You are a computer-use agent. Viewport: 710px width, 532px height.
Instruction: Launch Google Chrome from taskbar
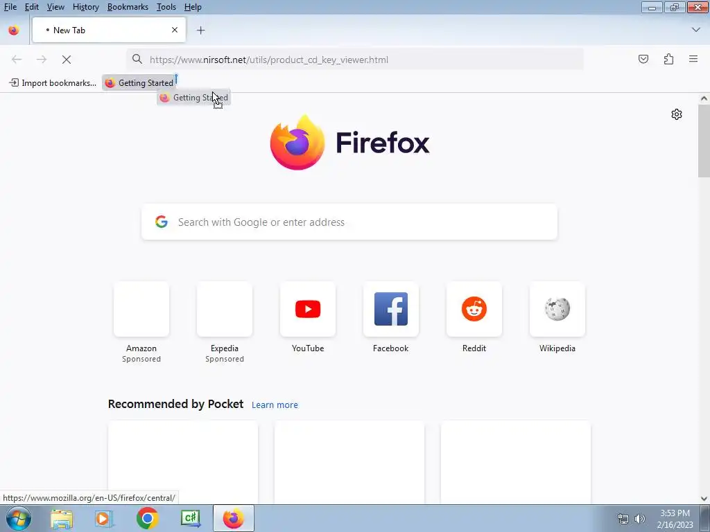pos(147,518)
